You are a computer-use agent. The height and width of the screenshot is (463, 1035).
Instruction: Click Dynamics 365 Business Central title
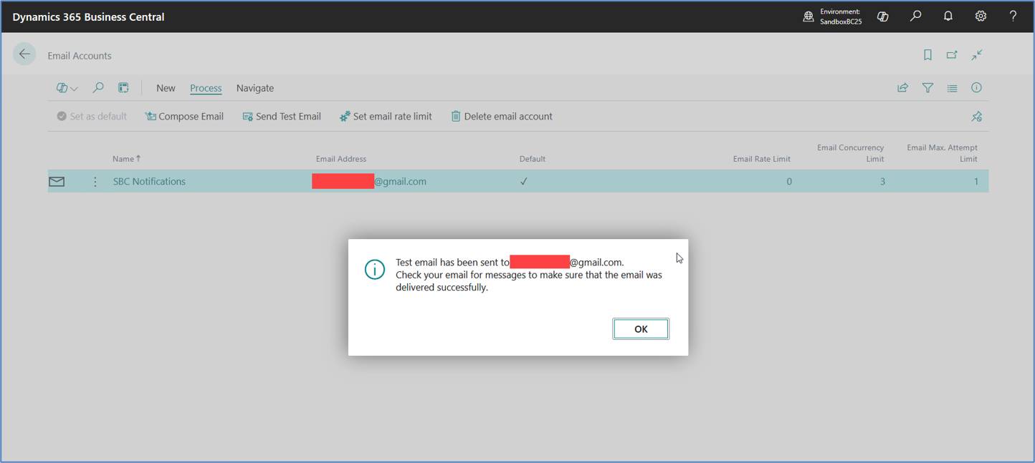[x=88, y=16]
